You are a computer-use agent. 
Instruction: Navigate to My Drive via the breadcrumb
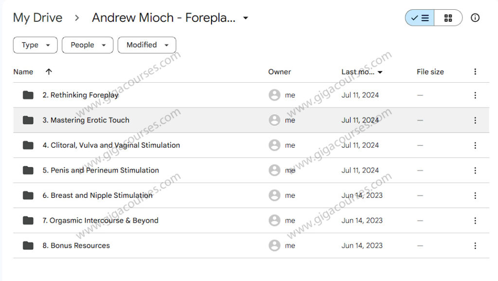coord(37,18)
